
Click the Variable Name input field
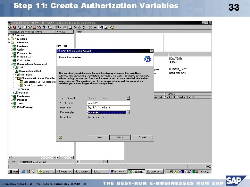[108, 103]
